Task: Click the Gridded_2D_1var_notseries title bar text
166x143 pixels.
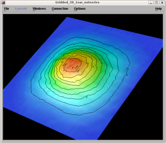Action: coord(77,2)
